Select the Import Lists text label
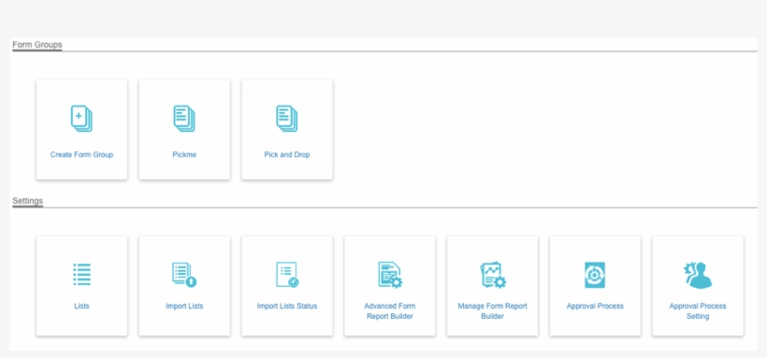 point(184,307)
